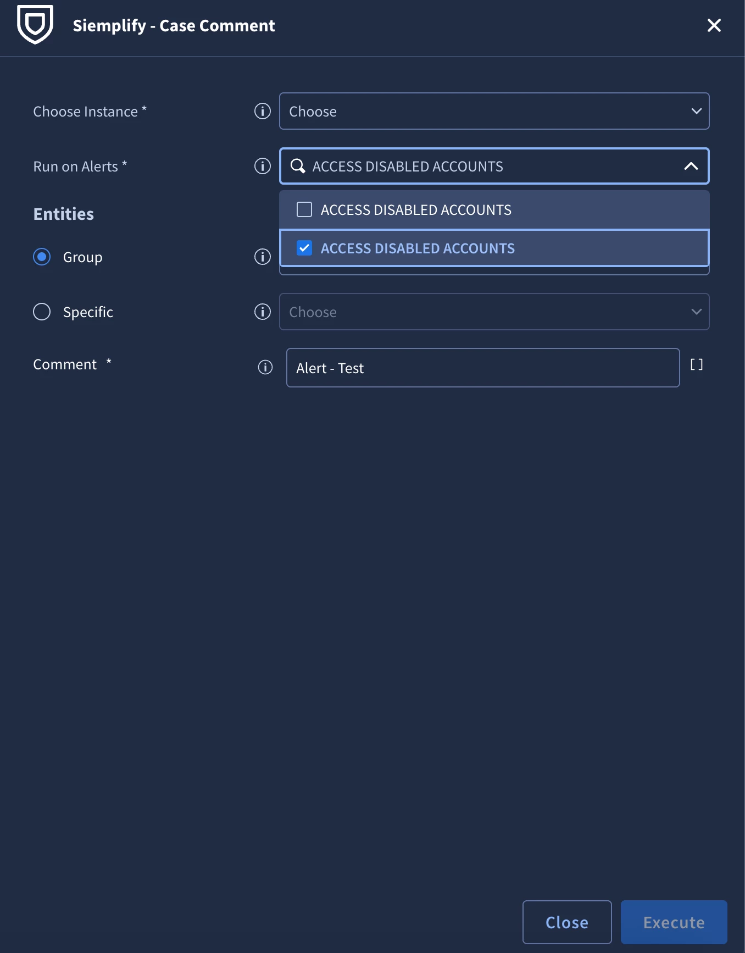Click the 'Entities' section heading
Image resolution: width=745 pixels, height=953 pixels.
(x=64, y=214)
